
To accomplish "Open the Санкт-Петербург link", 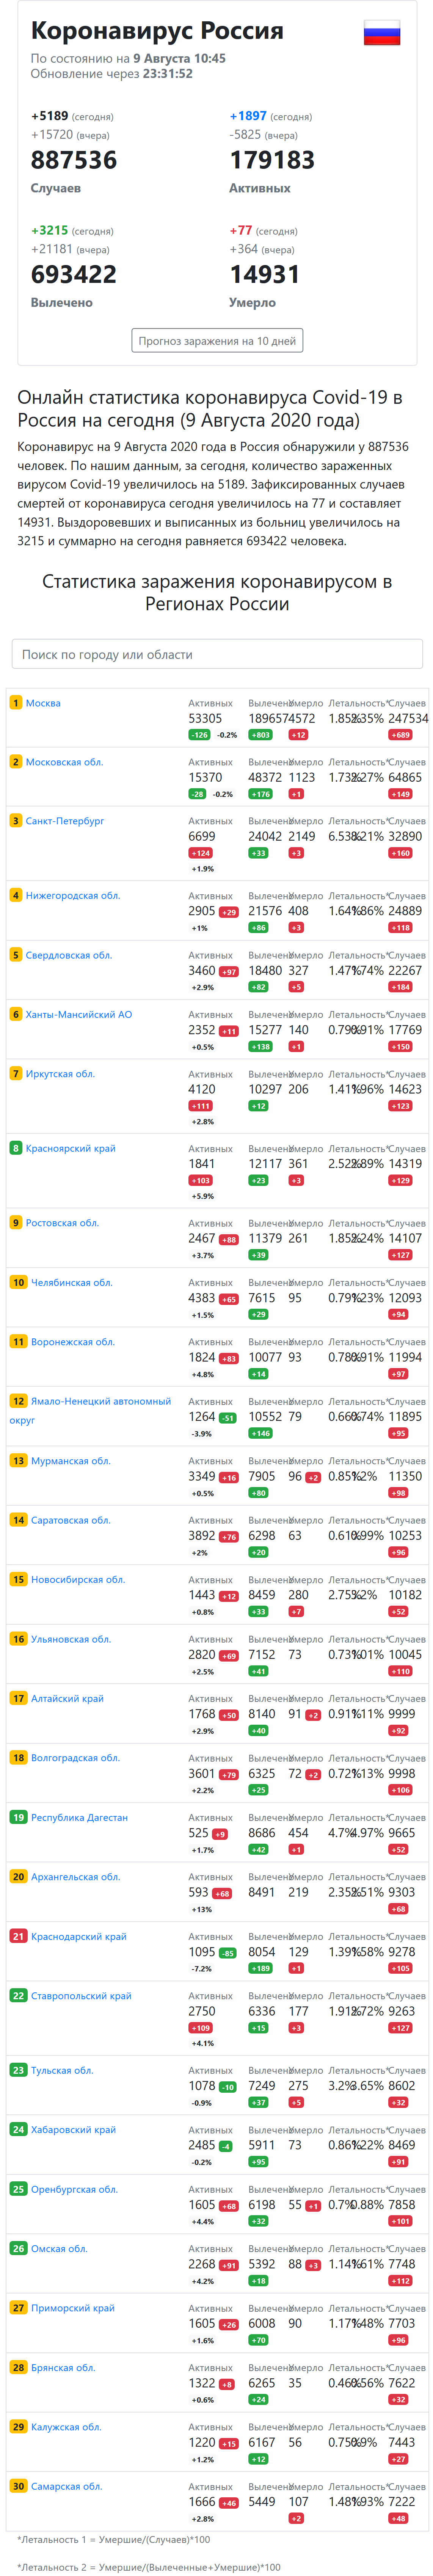I will pyautogui.click(x=65, y=821).
